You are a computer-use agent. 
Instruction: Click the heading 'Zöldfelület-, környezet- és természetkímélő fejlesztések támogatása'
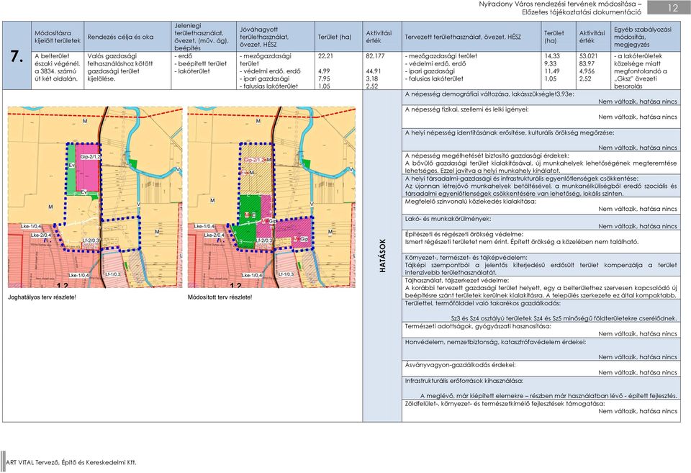[x=505, y=403]
